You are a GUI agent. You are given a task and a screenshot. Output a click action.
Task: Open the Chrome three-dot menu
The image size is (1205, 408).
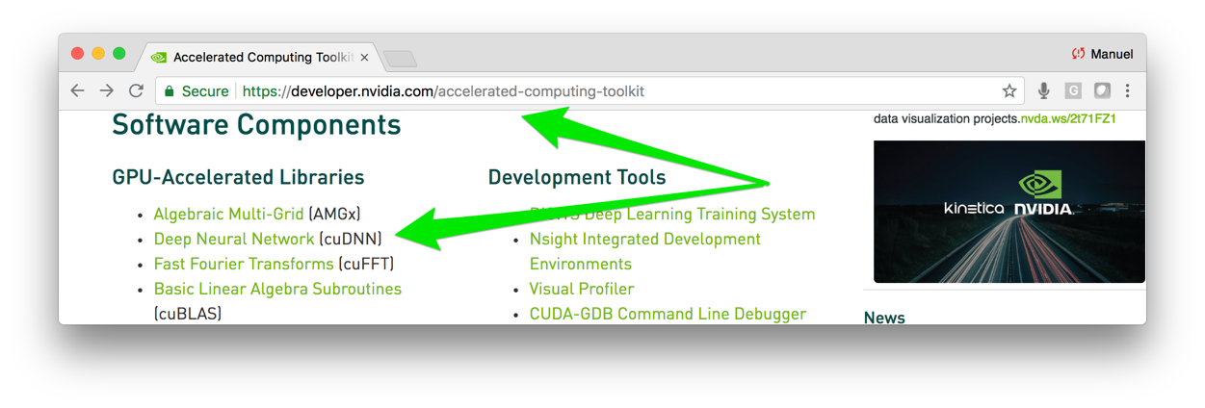click(1128, 90)
